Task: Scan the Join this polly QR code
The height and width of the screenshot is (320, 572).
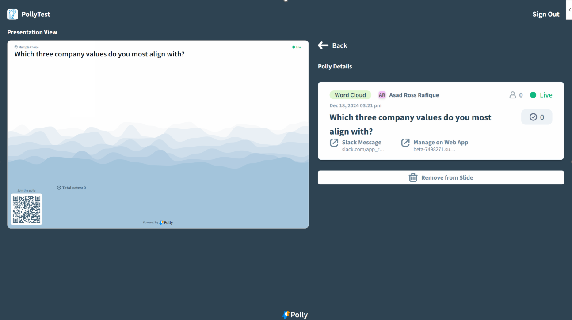Action: [x=27, y=209]
